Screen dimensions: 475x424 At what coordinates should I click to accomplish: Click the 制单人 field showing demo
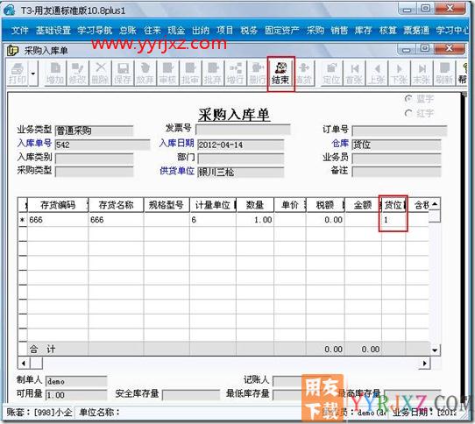[x=76, y=381]
